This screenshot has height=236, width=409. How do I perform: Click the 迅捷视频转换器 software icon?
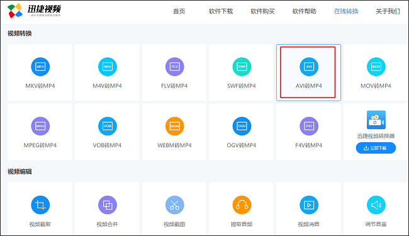pos(376,120)
